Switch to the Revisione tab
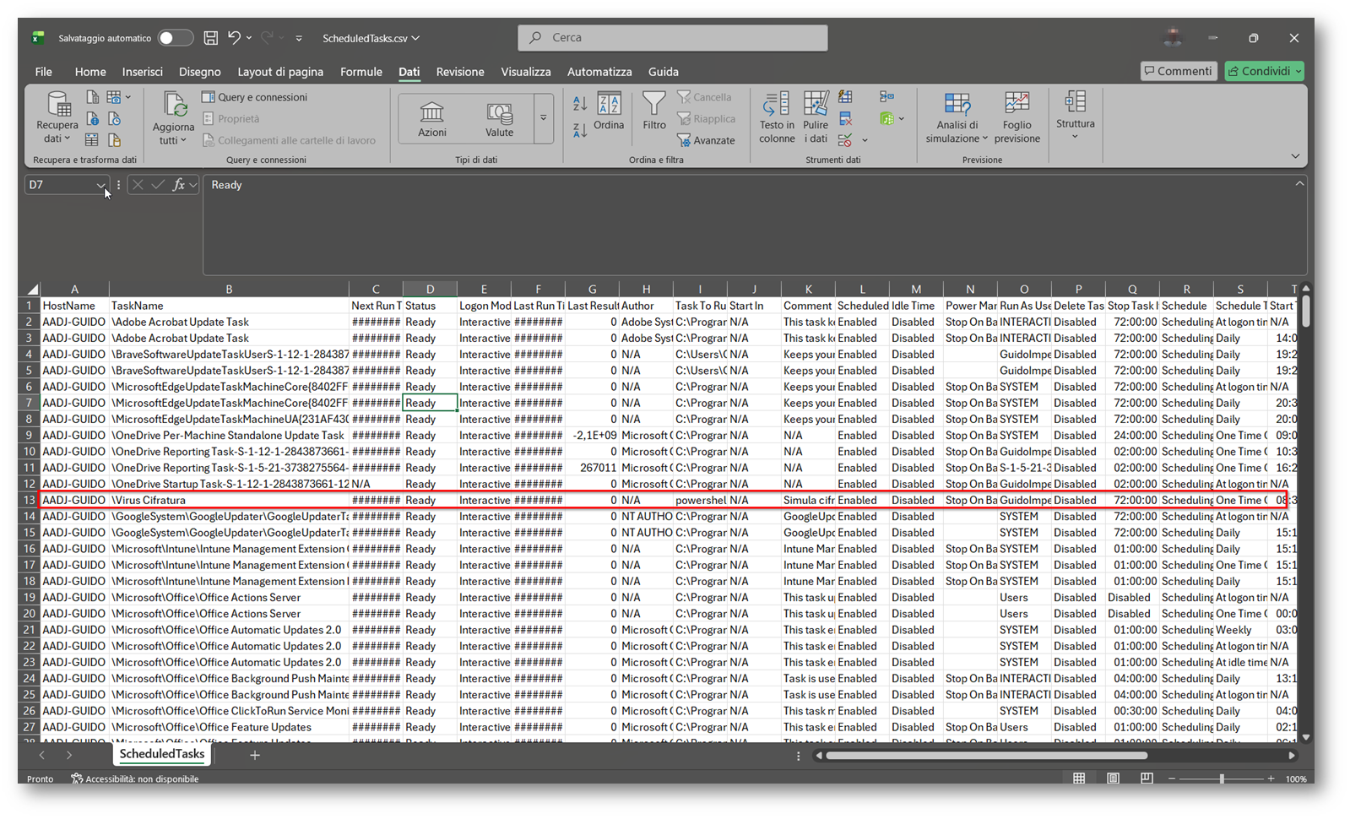Viewport: 1350px width, 819px height. point(459,72)
